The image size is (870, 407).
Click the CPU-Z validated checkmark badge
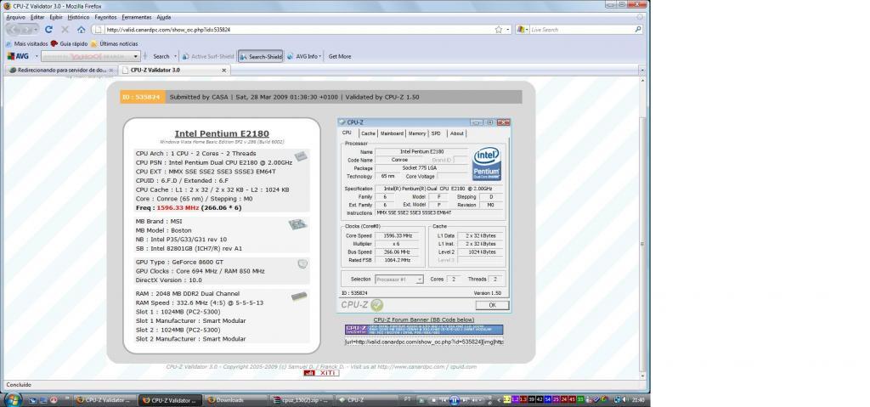tap(377, 305)
